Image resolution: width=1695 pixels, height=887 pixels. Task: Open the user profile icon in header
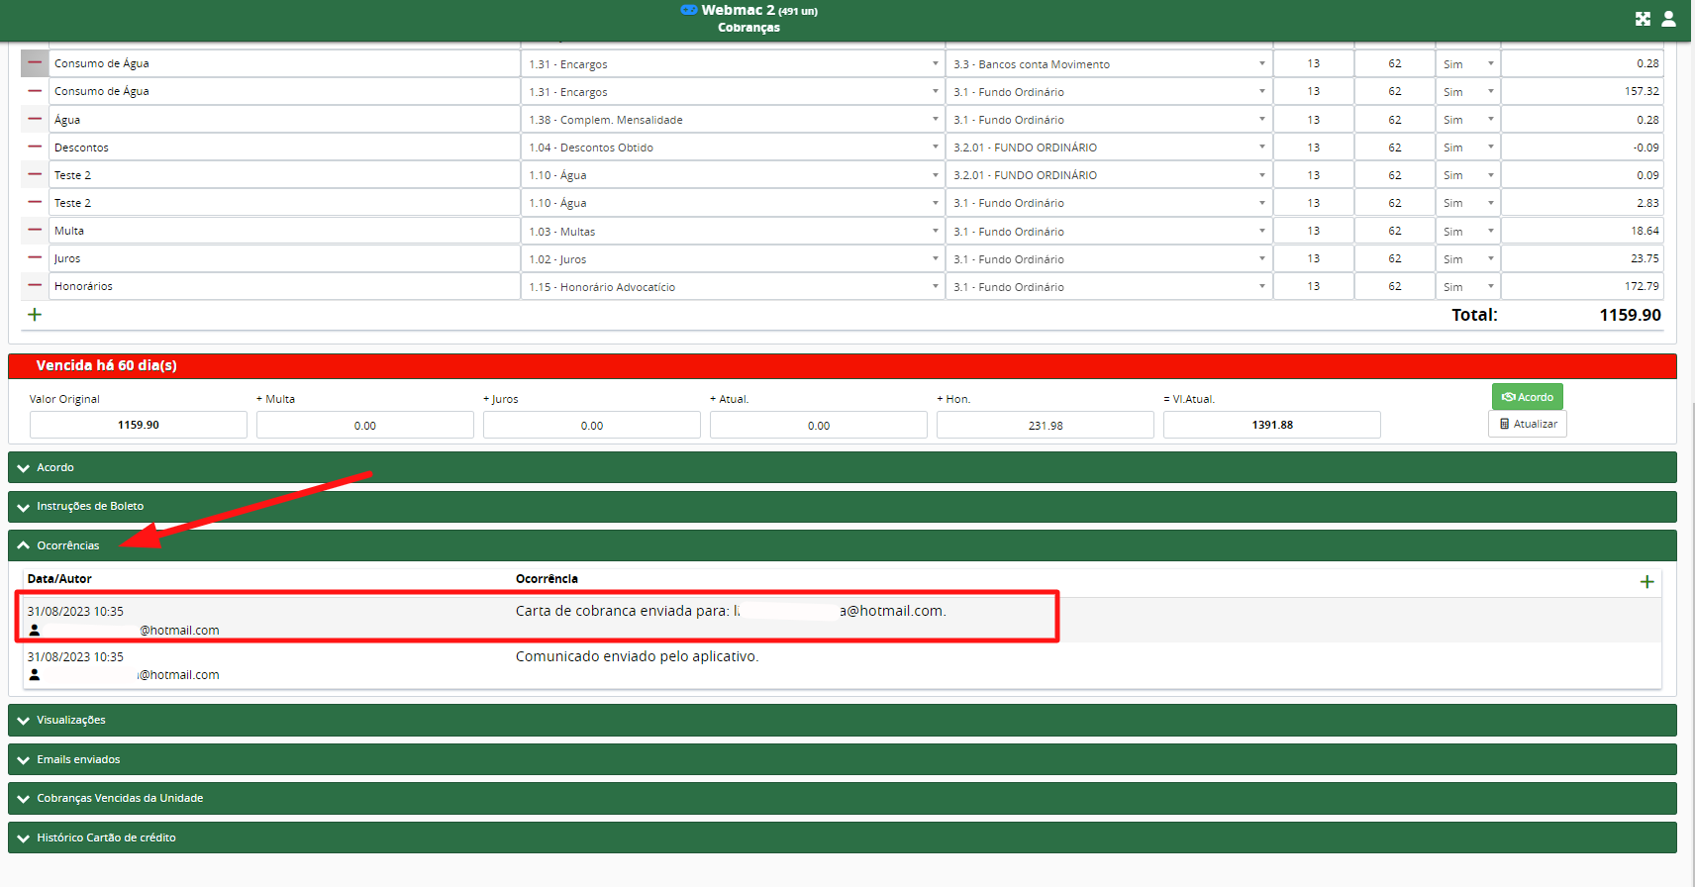click(x=1668, y=19)
